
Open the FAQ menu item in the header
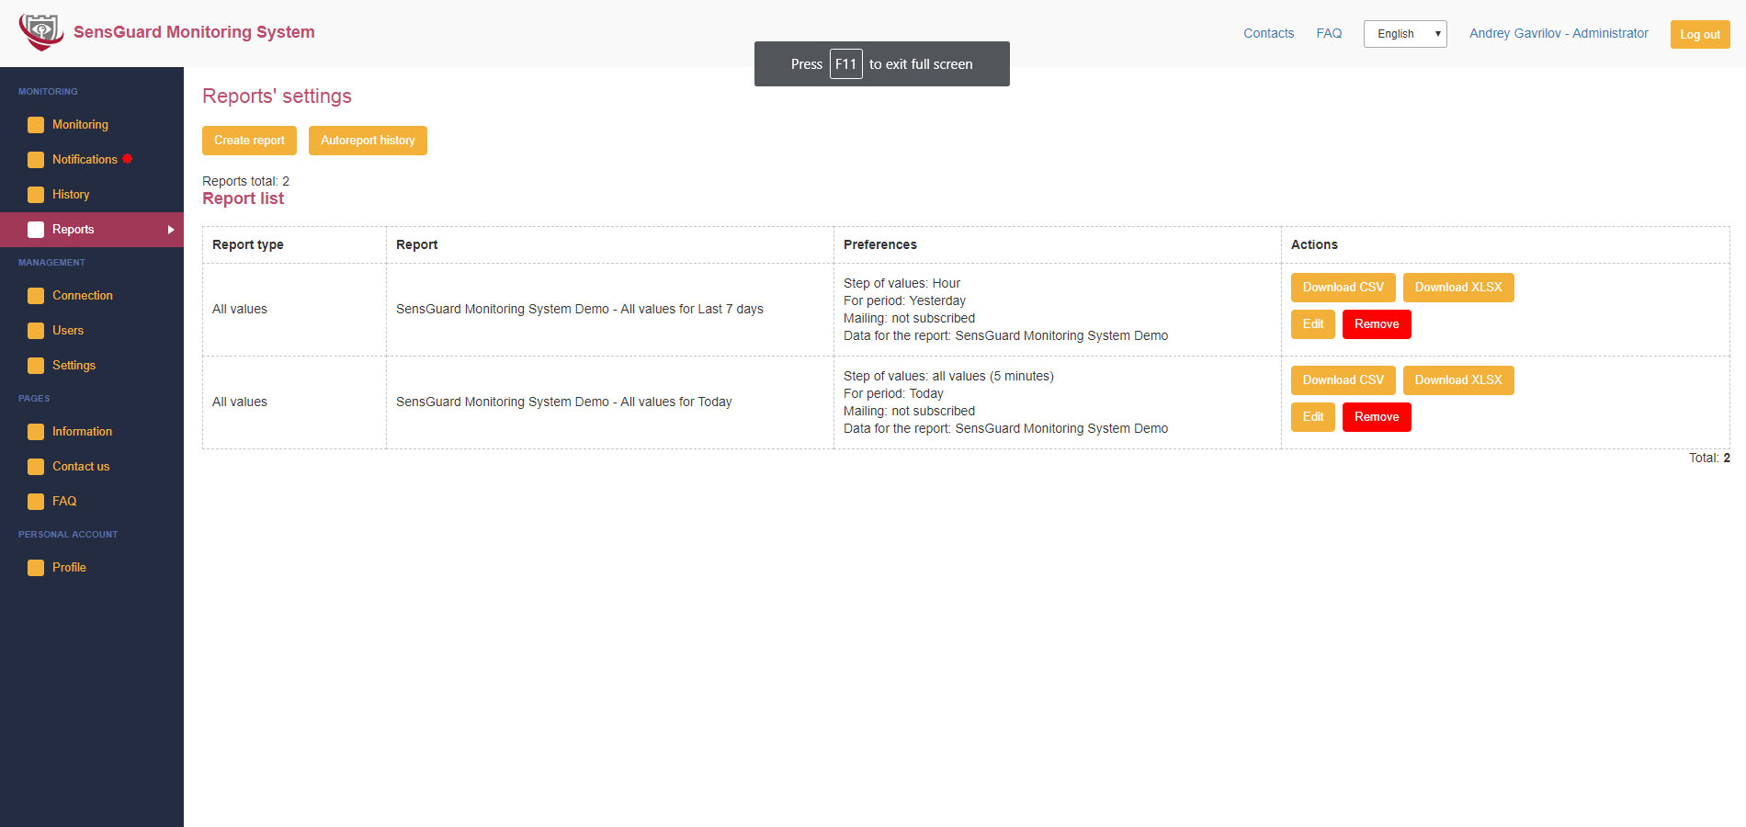(x=1329, y=33)
